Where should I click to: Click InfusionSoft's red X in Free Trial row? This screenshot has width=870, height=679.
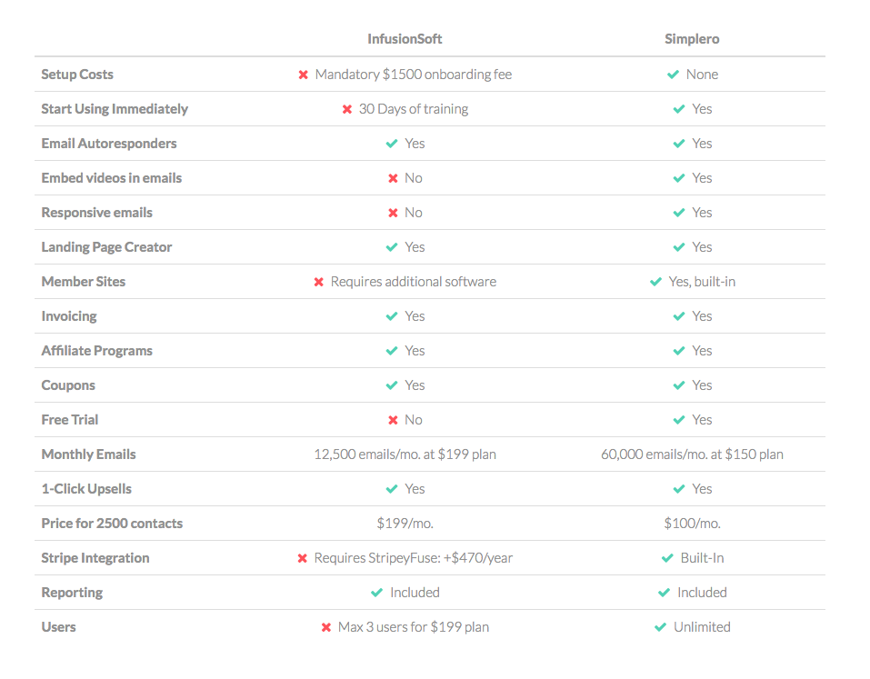click(393, 420)
